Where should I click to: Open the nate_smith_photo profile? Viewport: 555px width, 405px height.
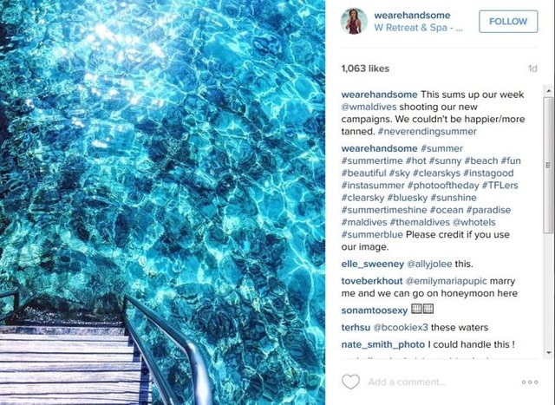pos(383,344)
